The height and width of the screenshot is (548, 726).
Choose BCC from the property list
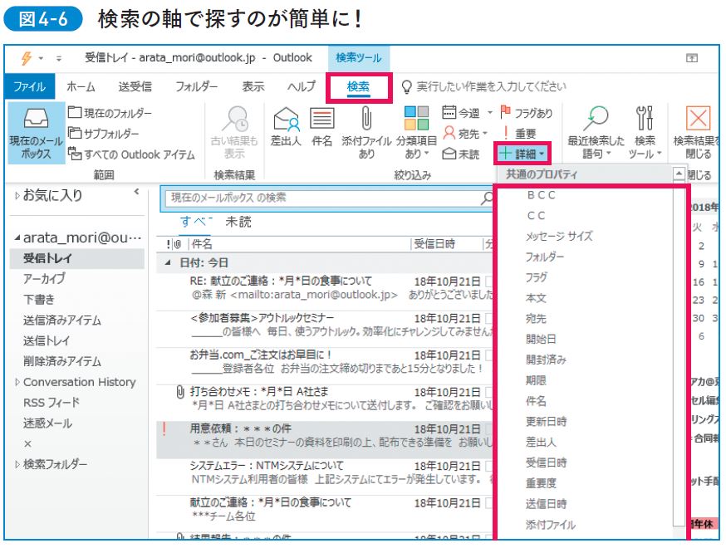click(x=541, y=195)
